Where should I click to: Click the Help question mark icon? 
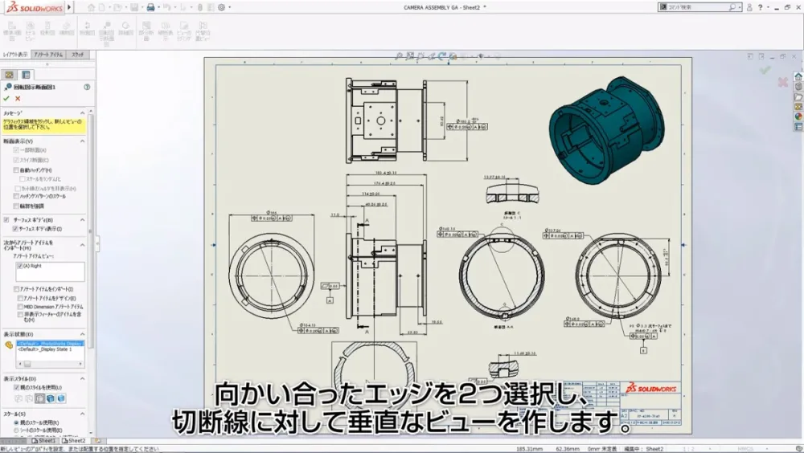point(761,7)
